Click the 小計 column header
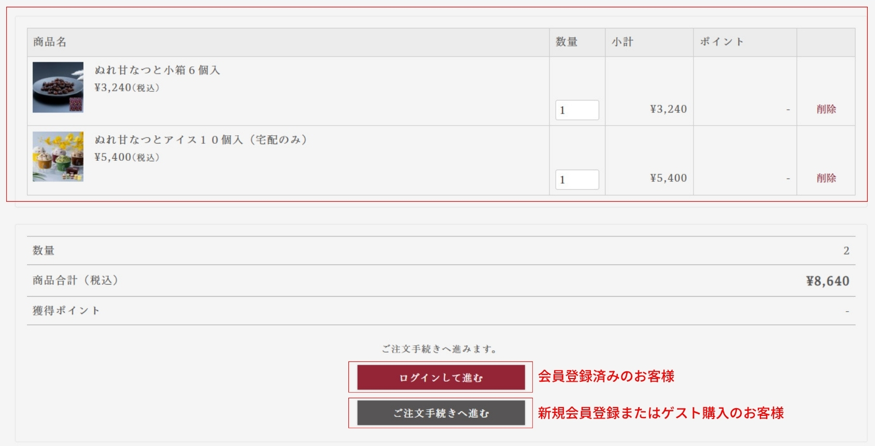The height and width of the screenshot is (446, 875). tap(622, 42)
